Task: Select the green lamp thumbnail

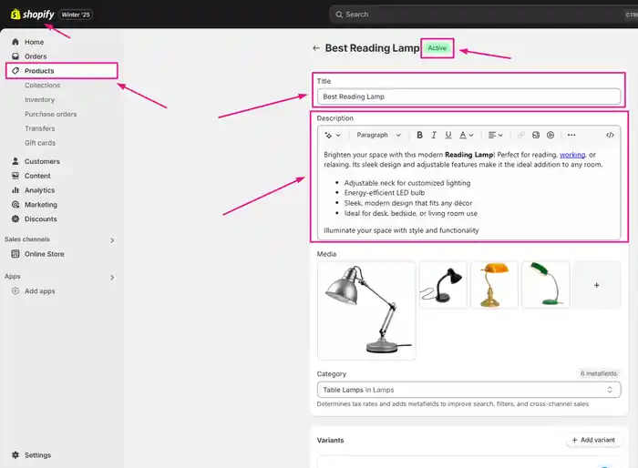Action: 546,285
